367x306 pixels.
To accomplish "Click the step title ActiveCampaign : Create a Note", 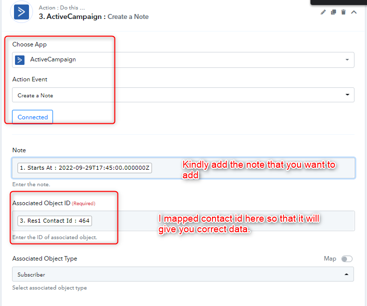I will click(x=93, y=16).
